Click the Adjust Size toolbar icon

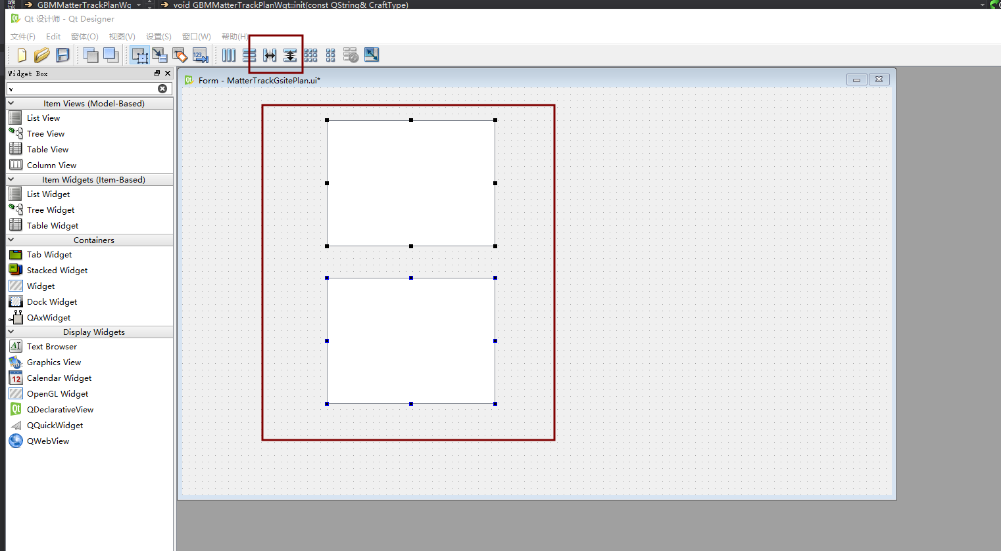(371, 55)
